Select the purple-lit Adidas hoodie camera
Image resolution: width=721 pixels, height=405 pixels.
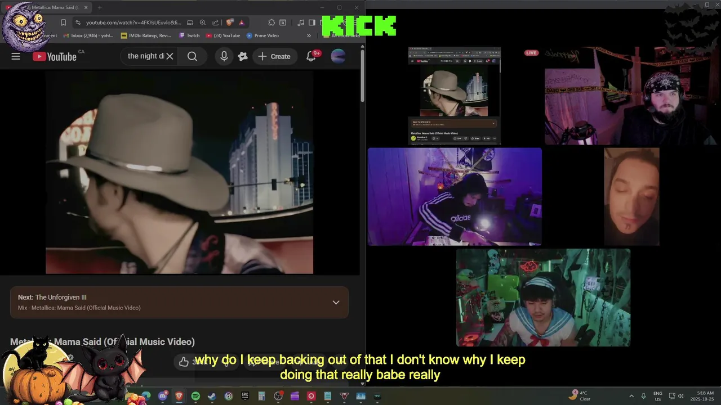coord(455,197)
